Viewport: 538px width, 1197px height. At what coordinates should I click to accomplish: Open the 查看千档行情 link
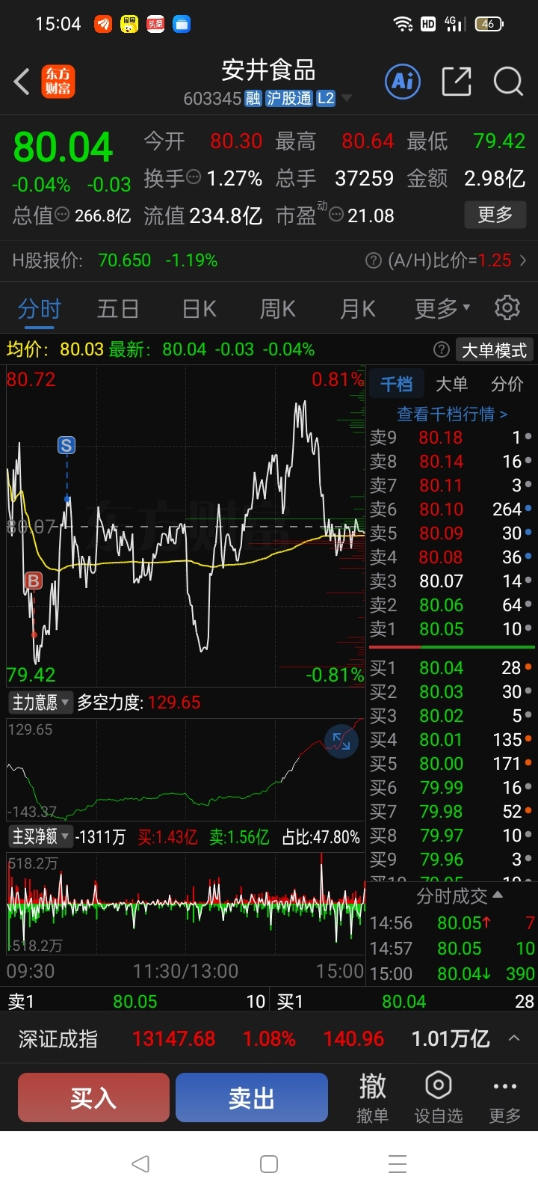(452, 414)
